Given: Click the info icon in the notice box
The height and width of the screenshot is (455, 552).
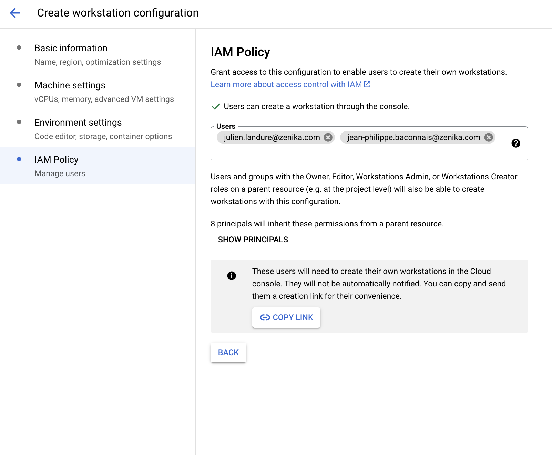Looking at the screenshot, I should (232, 276).
